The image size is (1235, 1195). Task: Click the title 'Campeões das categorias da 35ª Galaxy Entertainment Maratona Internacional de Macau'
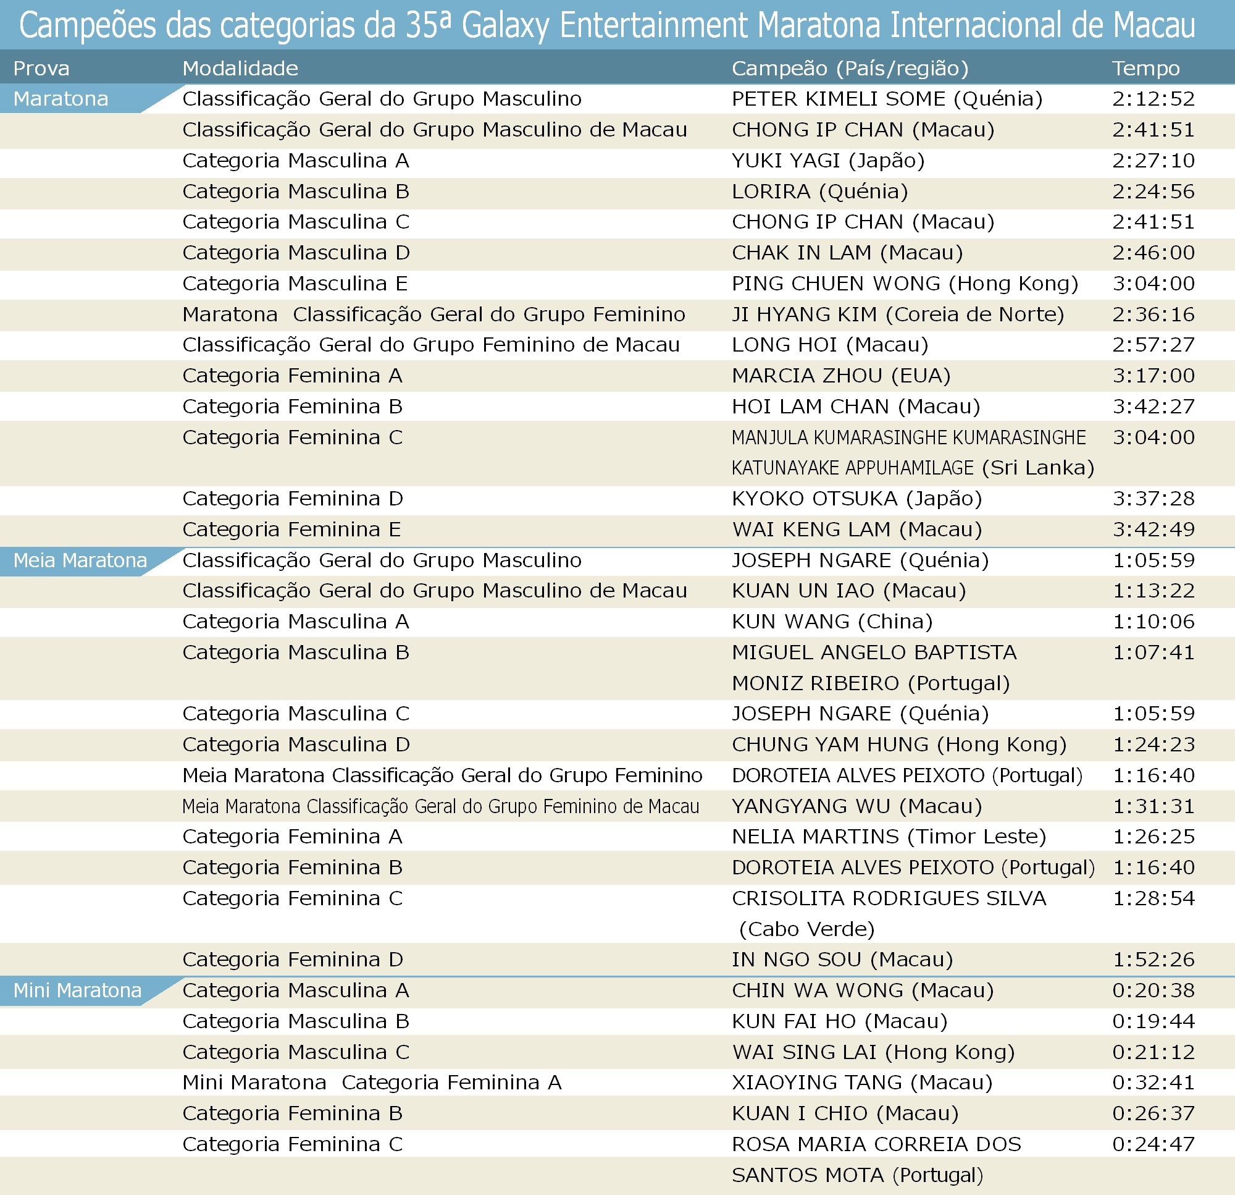pos(607,25)
